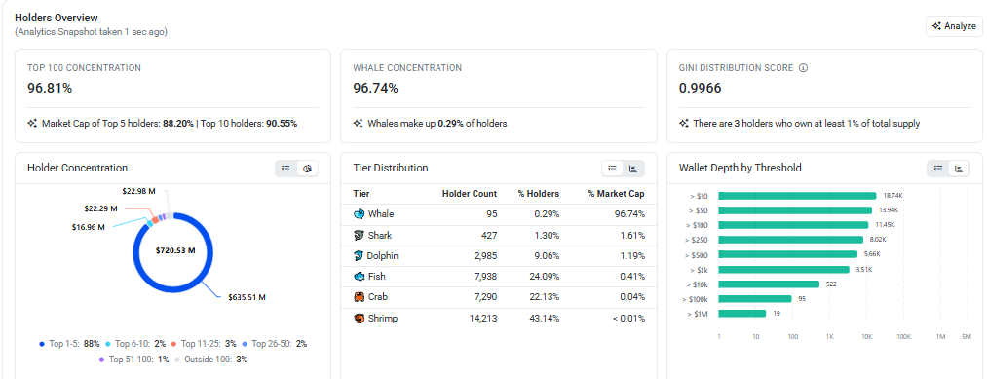Click the > $100 bar in Wallet Depth

pyautogui.click(x=793, y=225)
